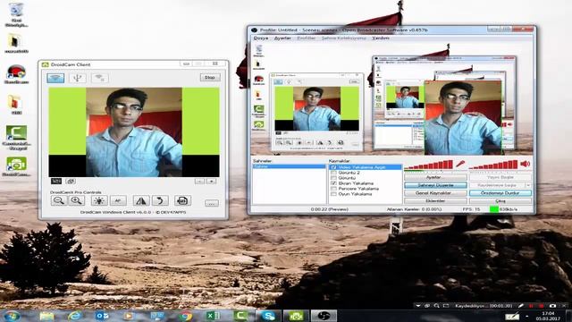Uncheck the Video Yakalama Aygıtı source
The width and height of the screenshot is (572, 322).
pyautogui.click(x=333, y=167)
